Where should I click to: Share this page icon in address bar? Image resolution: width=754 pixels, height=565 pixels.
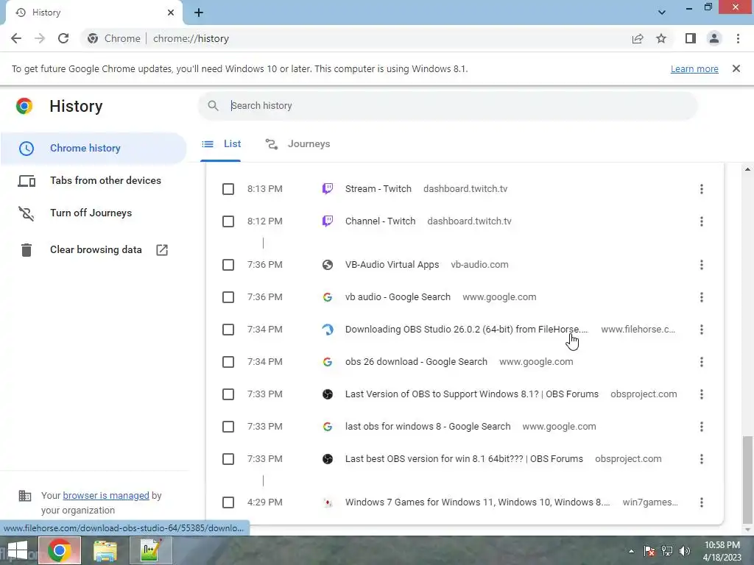[638, 38]
